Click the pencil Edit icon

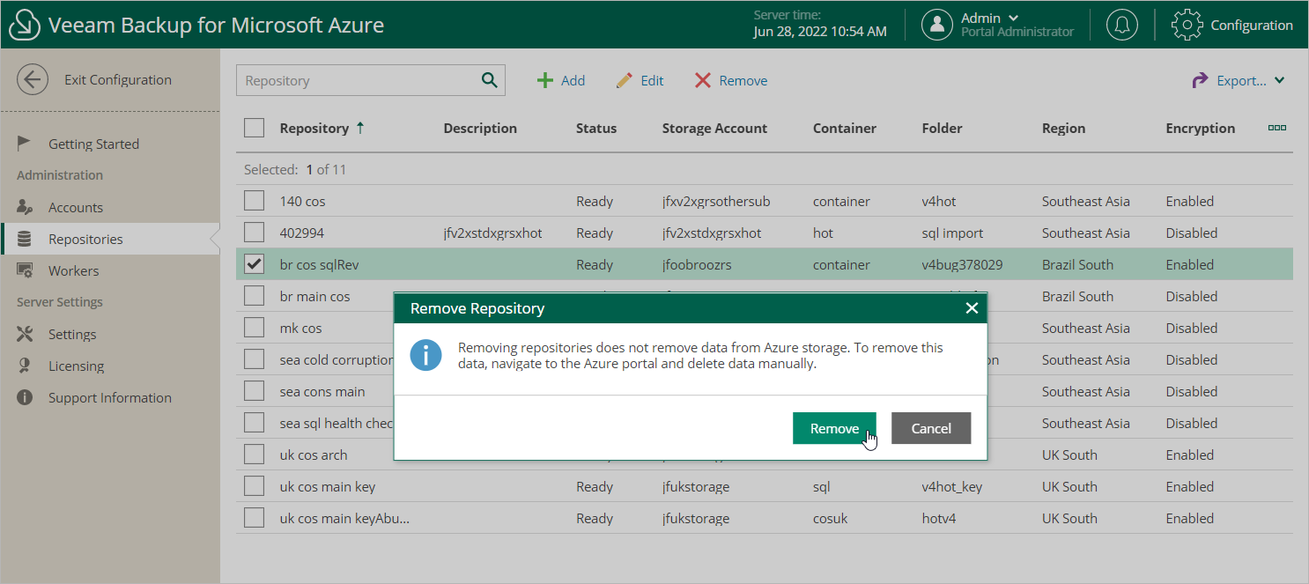pos(625,80)
